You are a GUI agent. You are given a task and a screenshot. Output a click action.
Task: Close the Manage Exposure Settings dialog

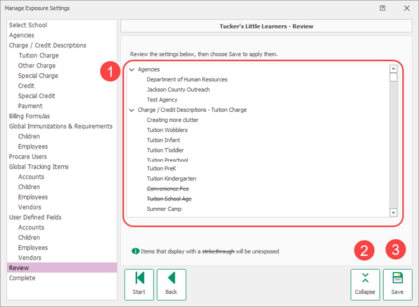[x=407, y=8]
